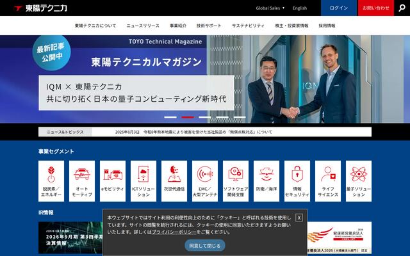Click the ニュース&トピックス label
The height and width of the screenshot is (256, 410).
[x=65, y=132]
